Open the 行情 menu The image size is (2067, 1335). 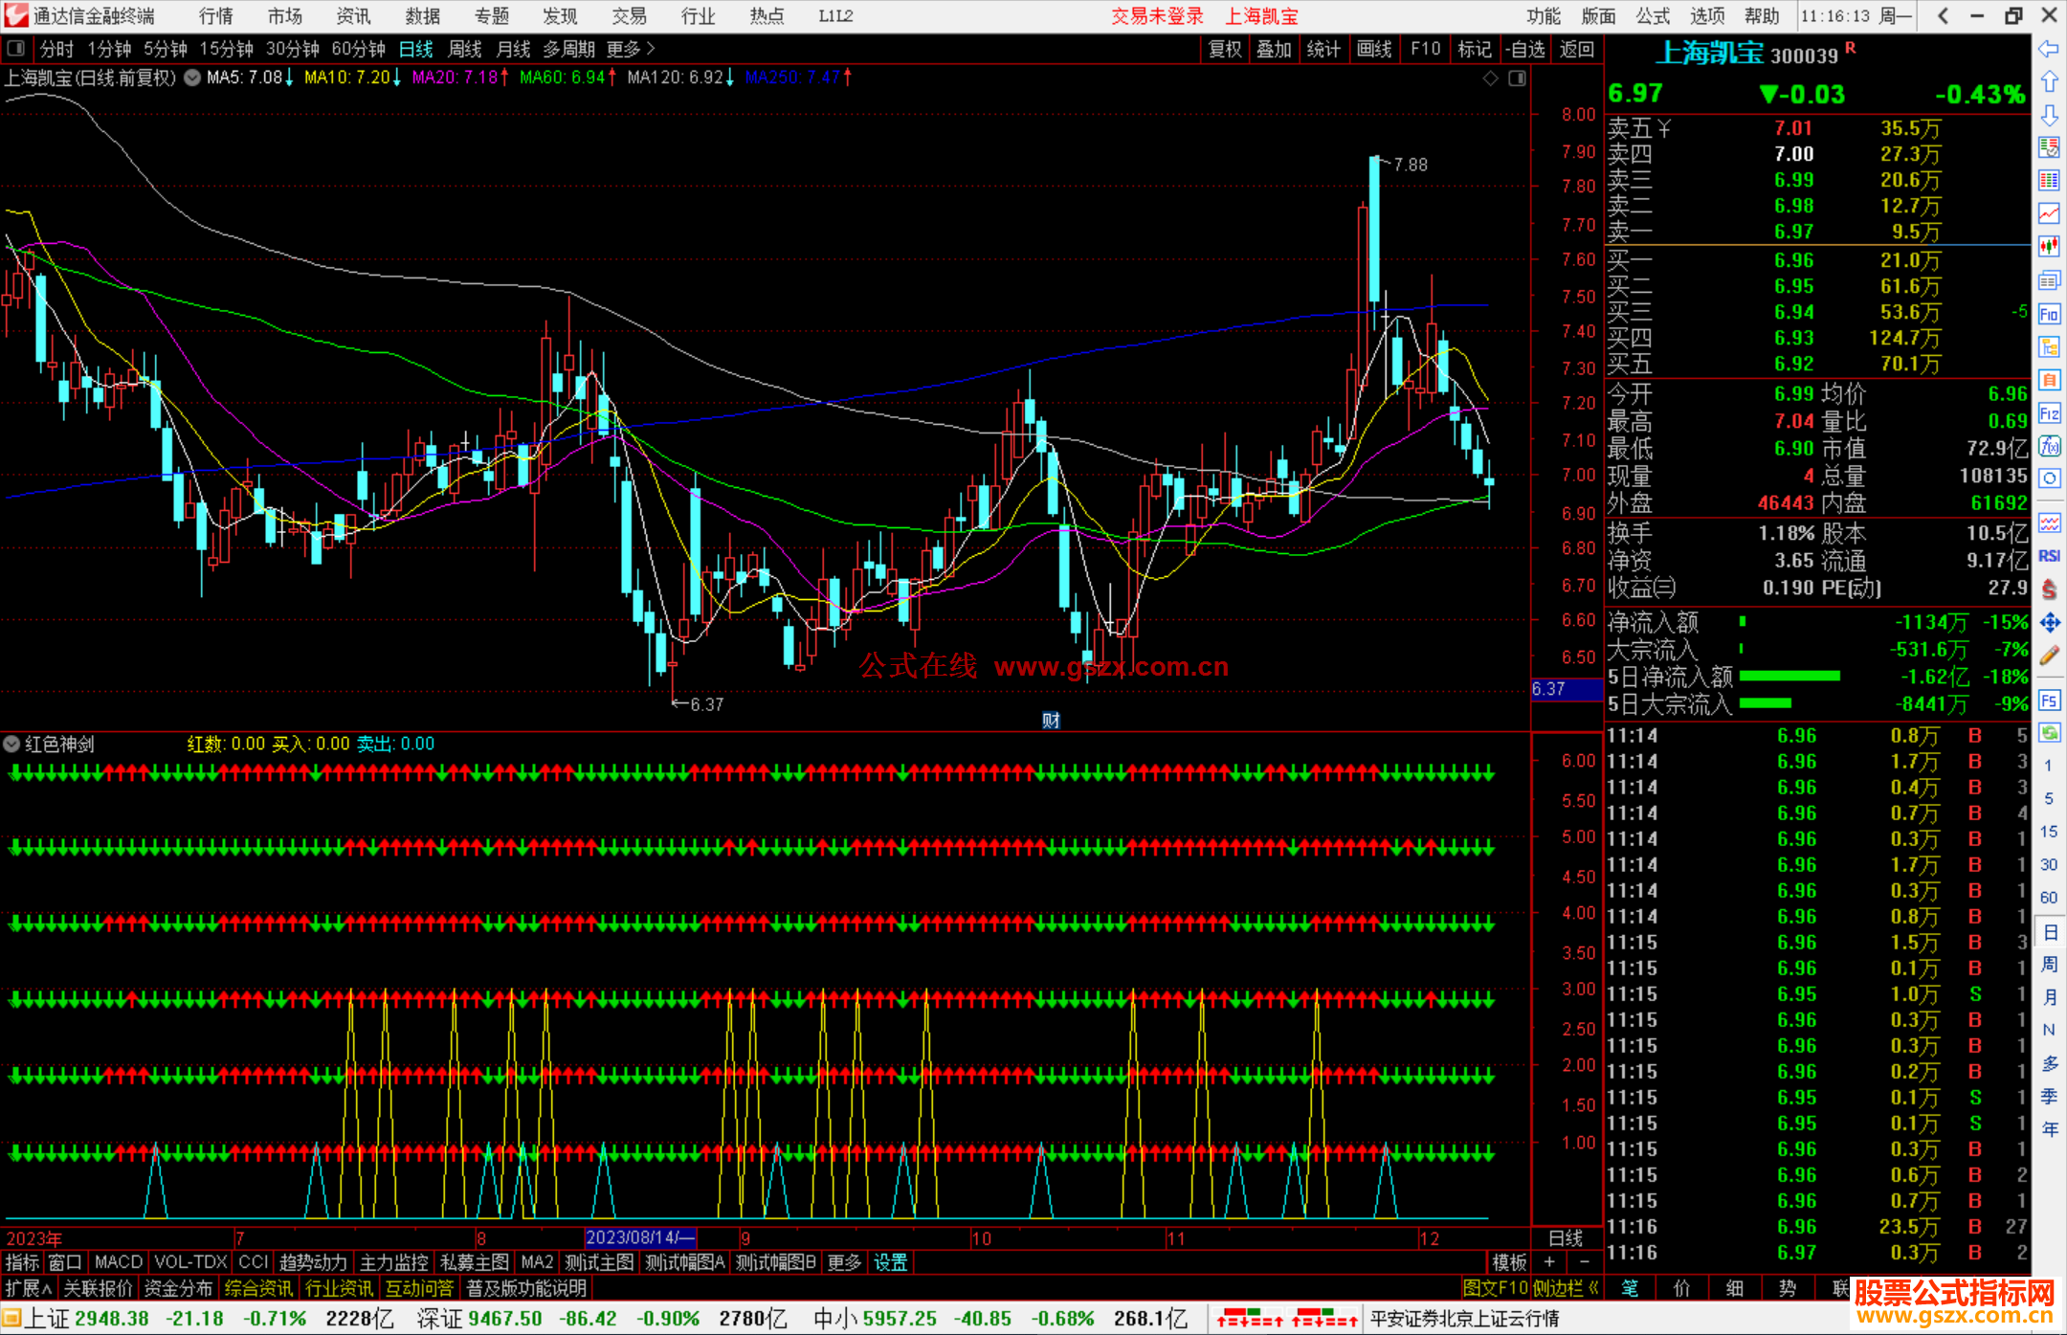point(215,16)
